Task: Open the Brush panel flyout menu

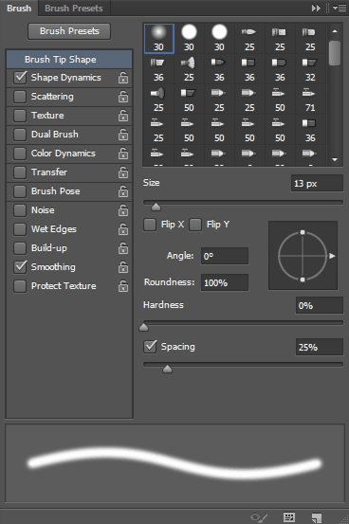Action: [x=340, y=8]
